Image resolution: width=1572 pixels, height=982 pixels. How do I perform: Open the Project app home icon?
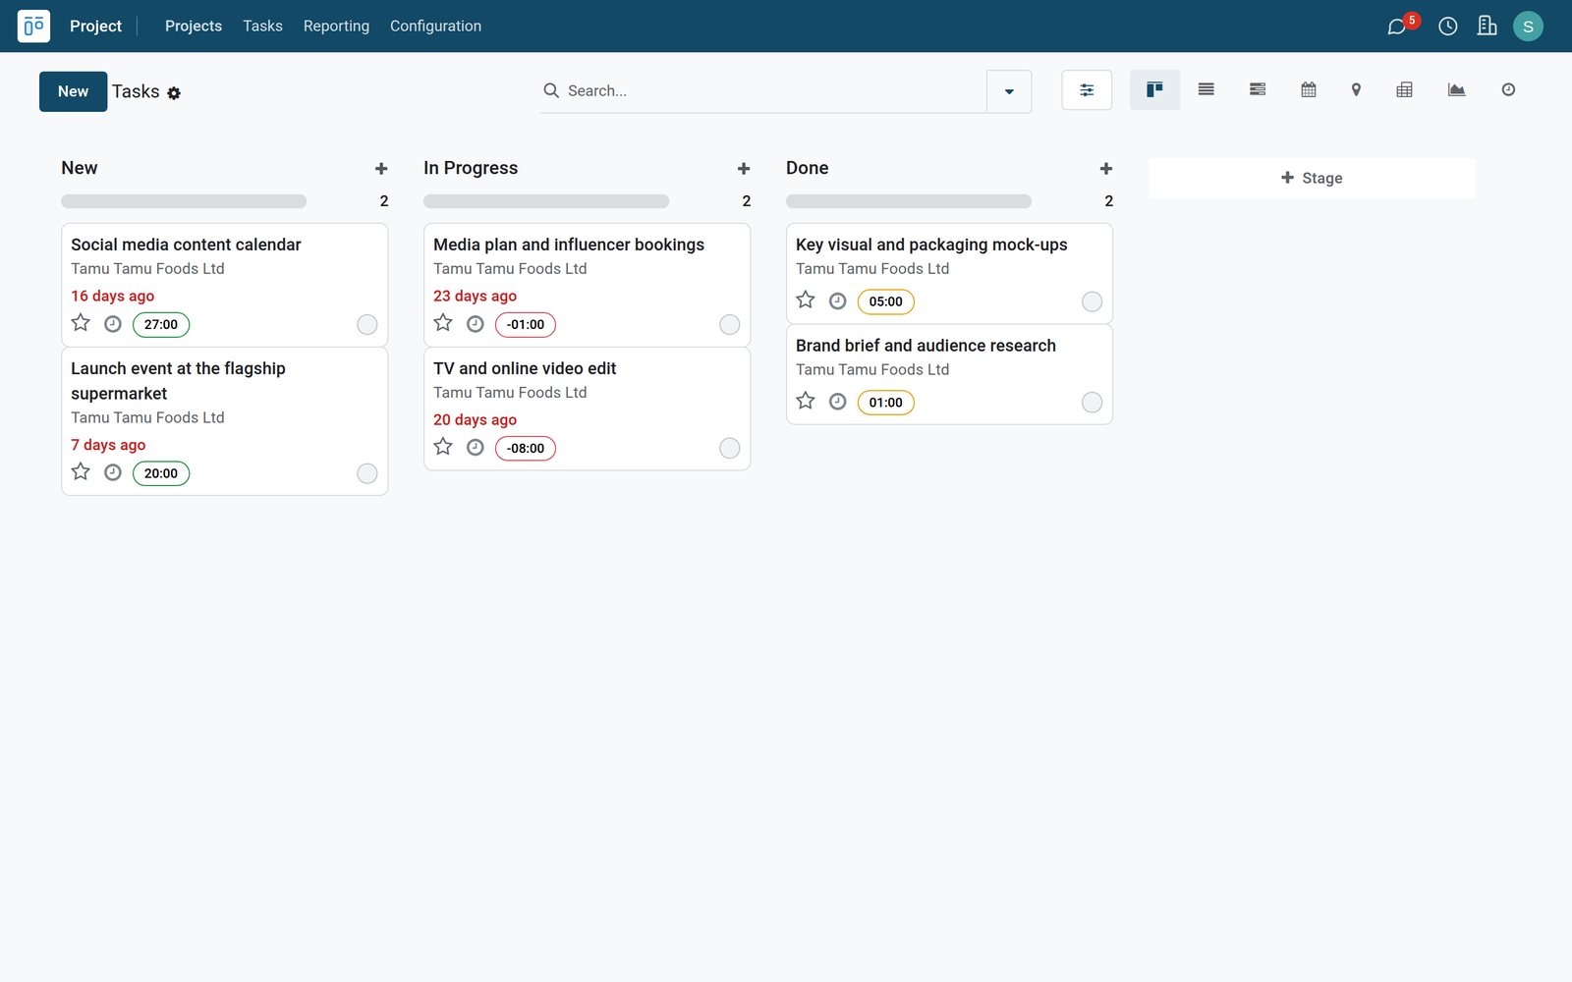[33, 26]
